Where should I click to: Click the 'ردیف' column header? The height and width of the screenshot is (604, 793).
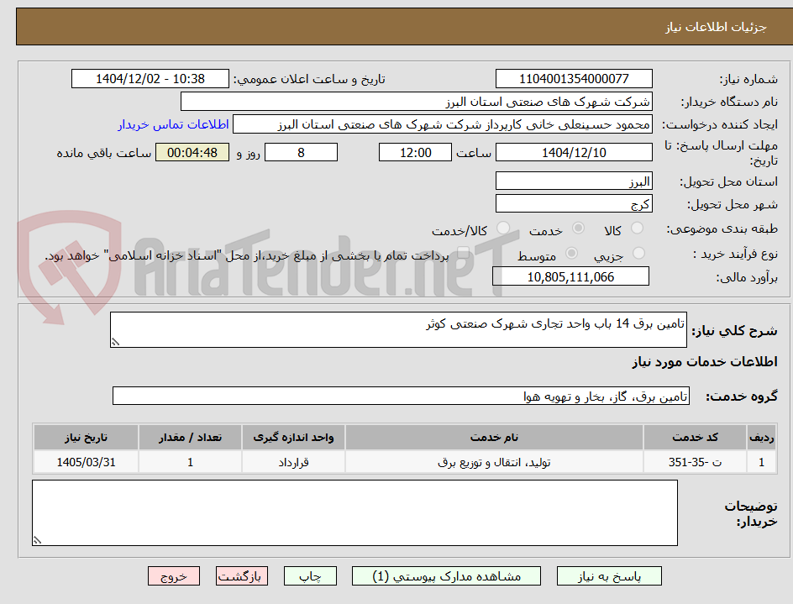click(762, 437)
